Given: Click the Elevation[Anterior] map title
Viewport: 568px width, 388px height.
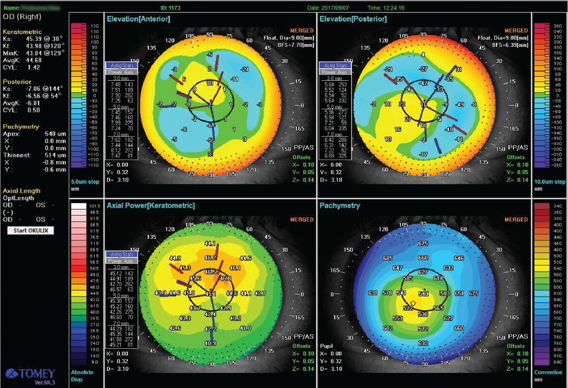Looking at the screenshot, I should (x=138, y=20).
